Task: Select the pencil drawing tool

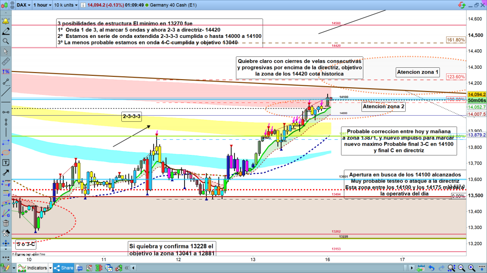Action: (x=6, y=32)
